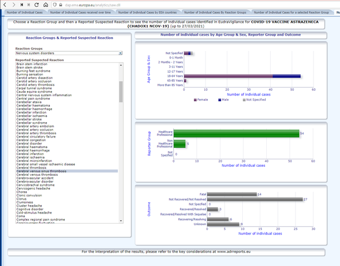Select Clonic convulsion
This screenshot has width=340, height=266.
click(29, 195)
